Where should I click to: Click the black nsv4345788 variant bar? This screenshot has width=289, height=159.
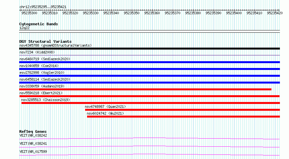149,49
